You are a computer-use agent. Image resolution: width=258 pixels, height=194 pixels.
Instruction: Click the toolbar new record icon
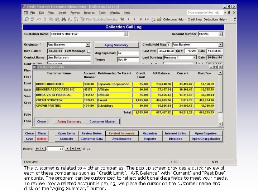(147, 19)
